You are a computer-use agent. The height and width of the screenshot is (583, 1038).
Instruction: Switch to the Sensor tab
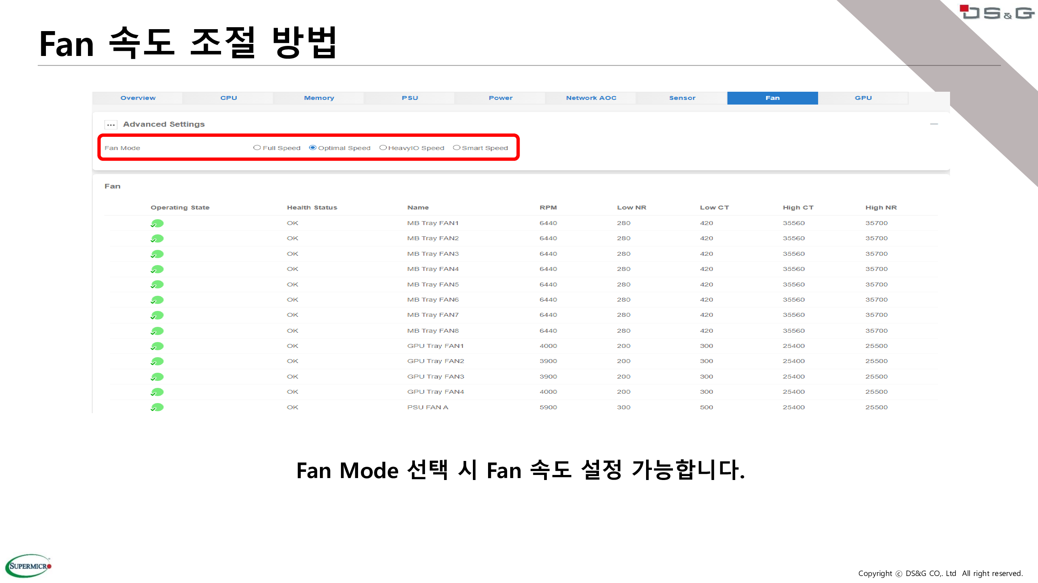coord(682,98)
